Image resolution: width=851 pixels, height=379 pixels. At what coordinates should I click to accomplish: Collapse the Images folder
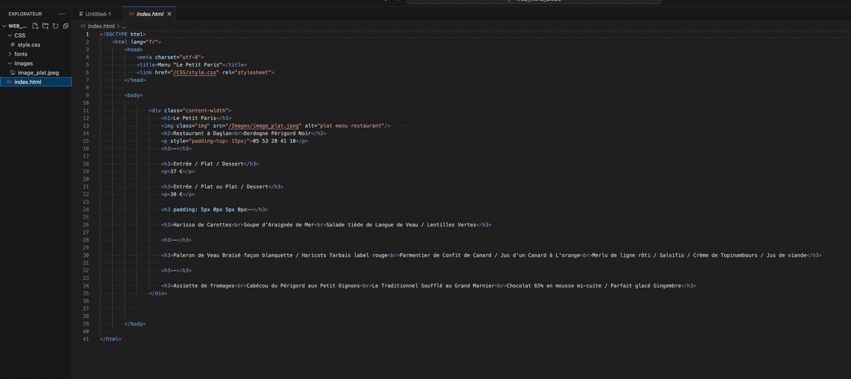click(10, 63)
